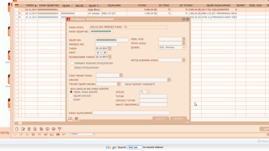Tick the Grup Şirket Hareketi checkbox

click(123, 84)
